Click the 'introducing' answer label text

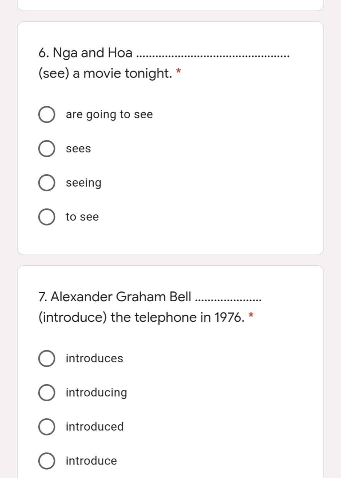pyautogui.click(x=96, y=393)
